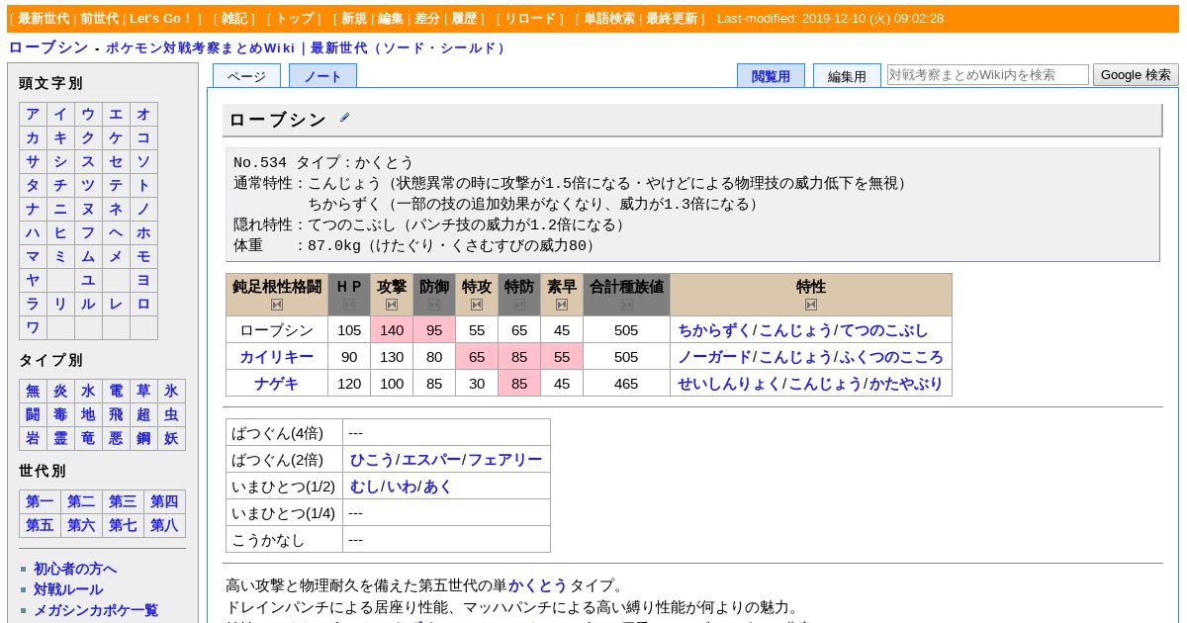The height and width of the screenshot is (623, 1187).
Task: Click 差分 in the top bar
Action: point(427,19)
